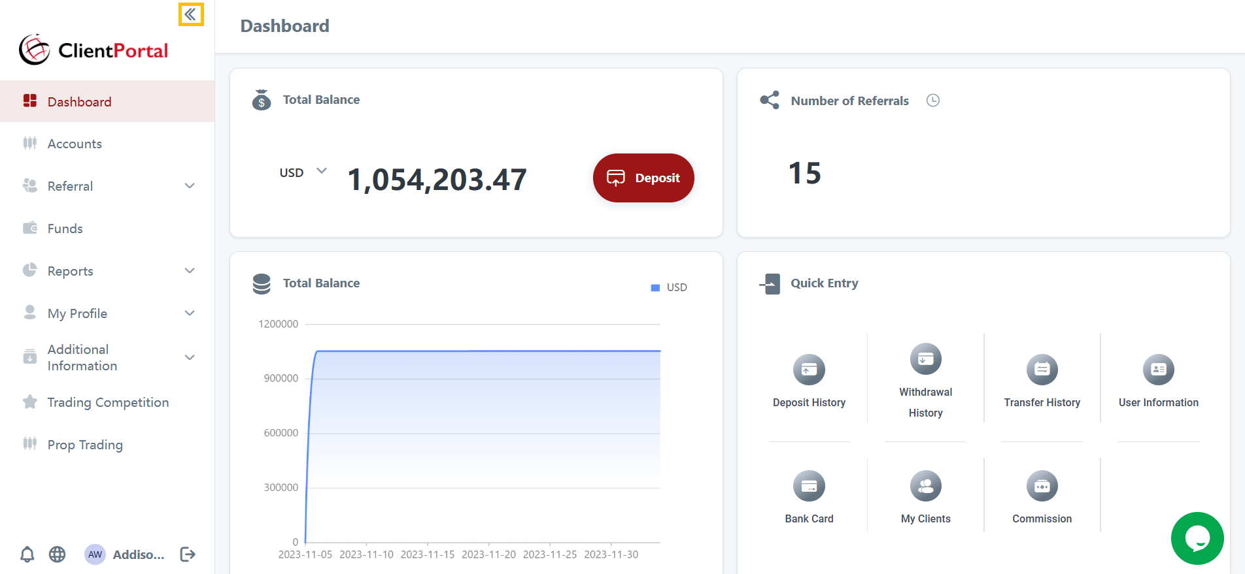Screen dimensions: 1245x574
Task: Open the live chat bubble
Action: (1197, 538)
